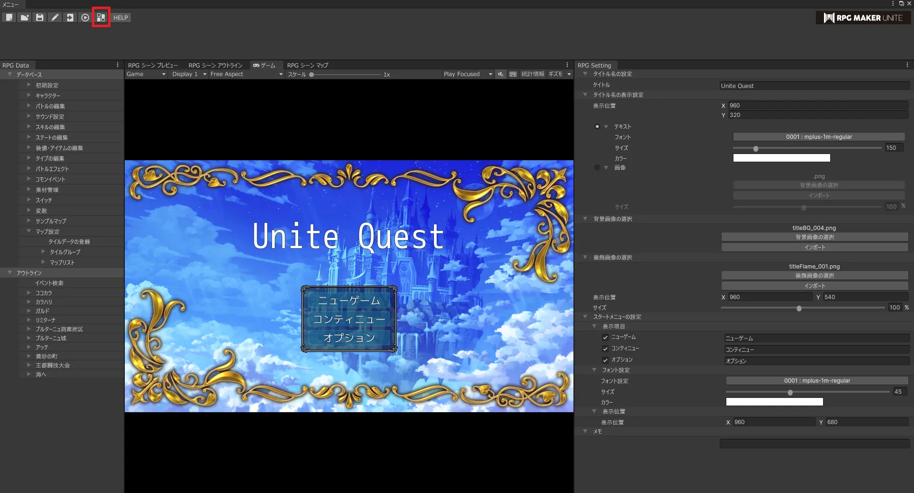Select the 画像 radio button for title
914x493 pixels.
597,167
